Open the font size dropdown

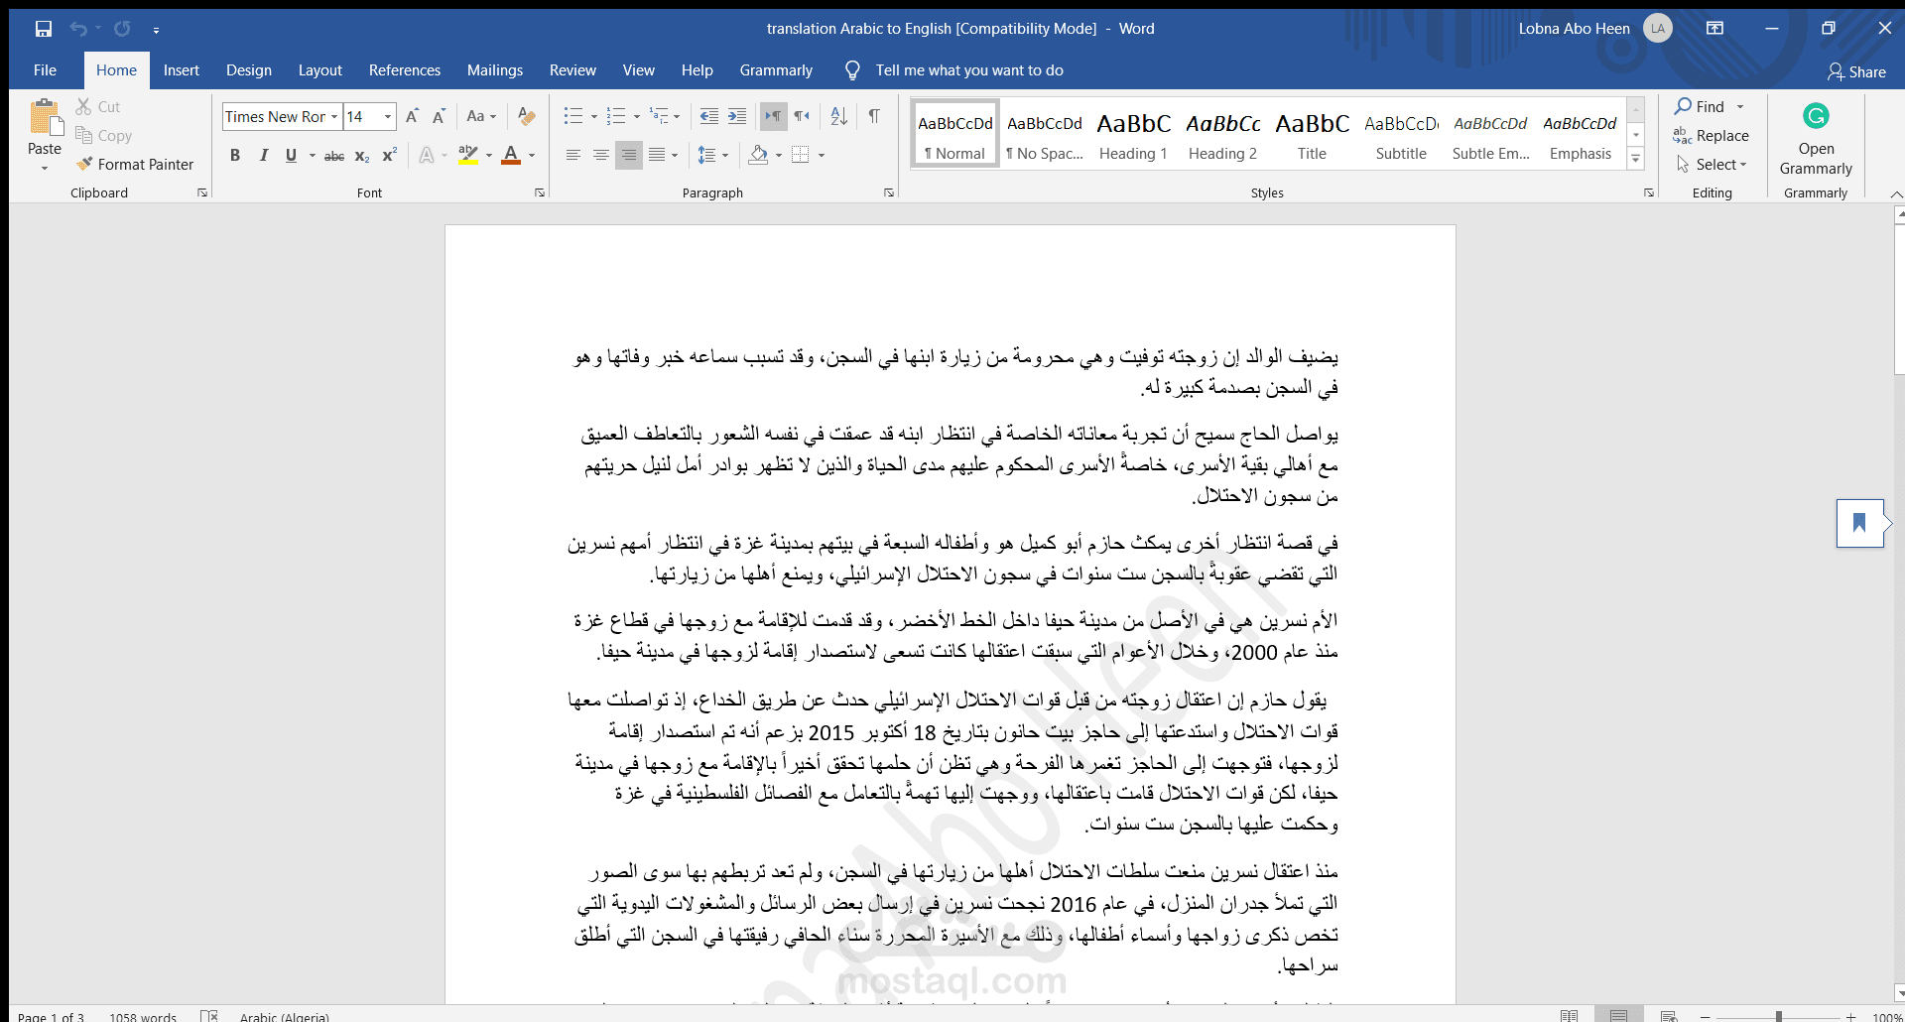(385, 116)
